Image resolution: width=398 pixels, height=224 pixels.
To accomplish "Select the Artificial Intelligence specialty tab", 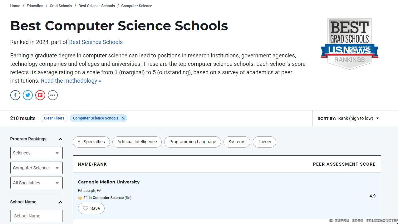I will click(x=137, y=142).
